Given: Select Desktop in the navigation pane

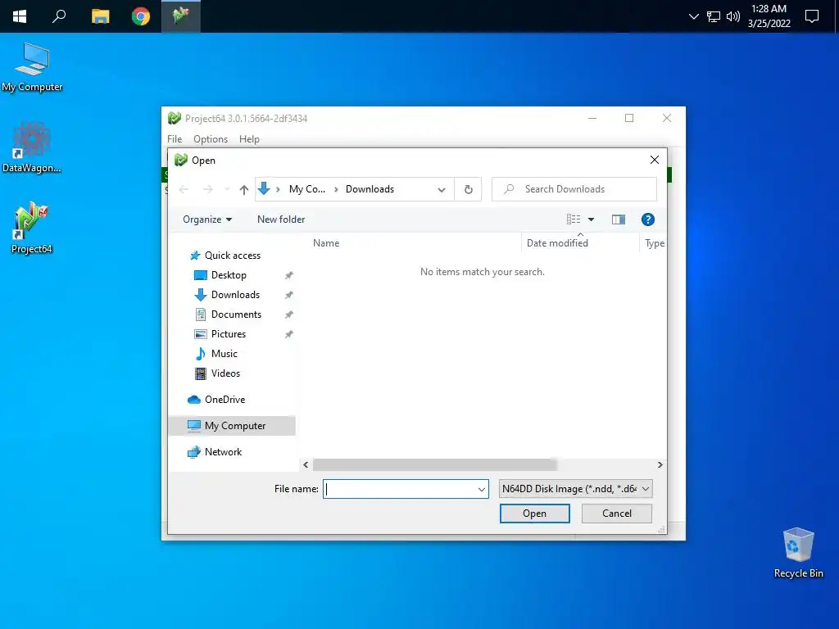Looking at the screenshot, I should point(229,275).
